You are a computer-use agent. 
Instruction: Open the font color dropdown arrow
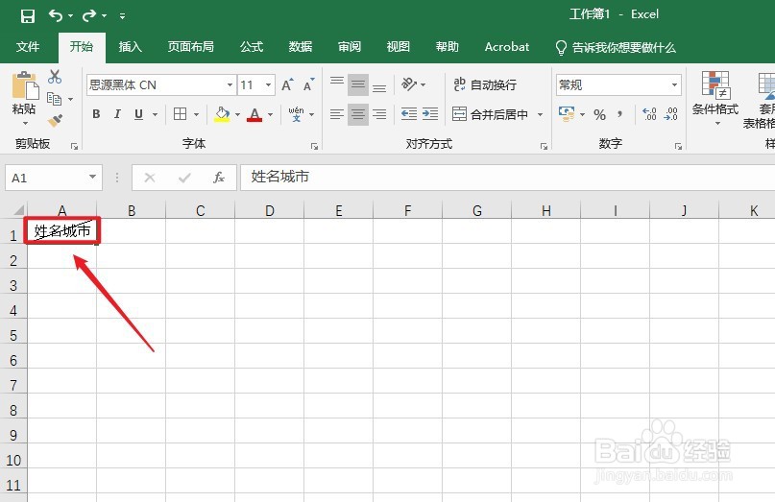coord(271,114)
